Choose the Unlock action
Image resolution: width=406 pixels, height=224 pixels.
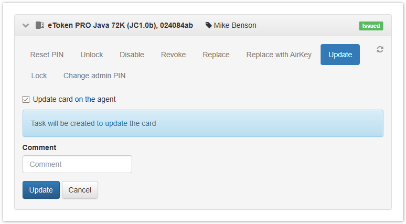(x=92, y=55)
